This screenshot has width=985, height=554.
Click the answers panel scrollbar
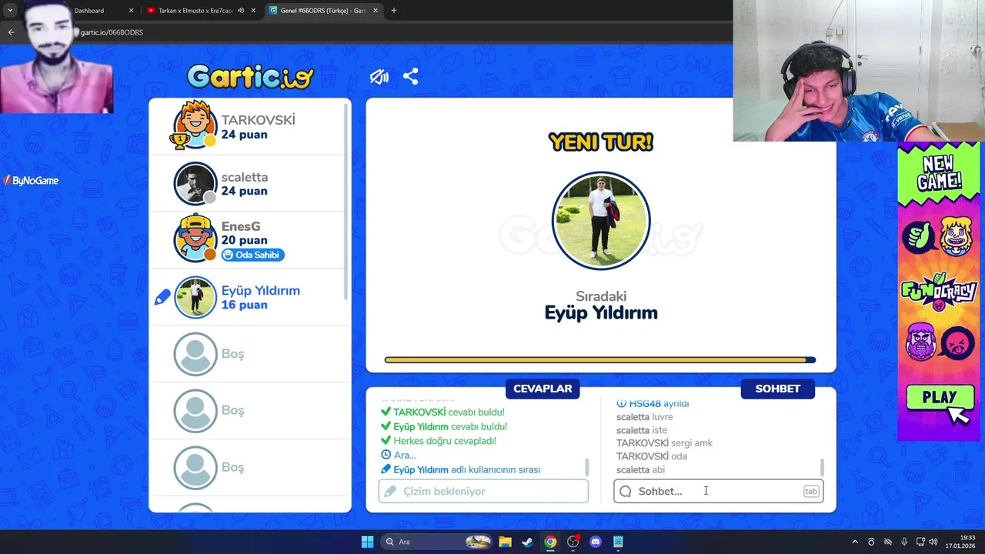(587, 467)
